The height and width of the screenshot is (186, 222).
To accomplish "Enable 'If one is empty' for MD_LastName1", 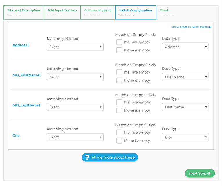I will pyautogui.click(x=119, y=110).
